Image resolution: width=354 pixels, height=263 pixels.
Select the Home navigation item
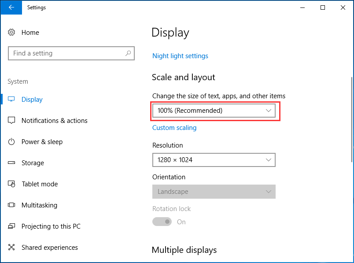pos(30,32)
